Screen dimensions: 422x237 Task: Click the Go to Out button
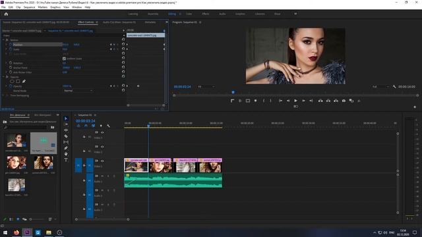pos(311,101)
